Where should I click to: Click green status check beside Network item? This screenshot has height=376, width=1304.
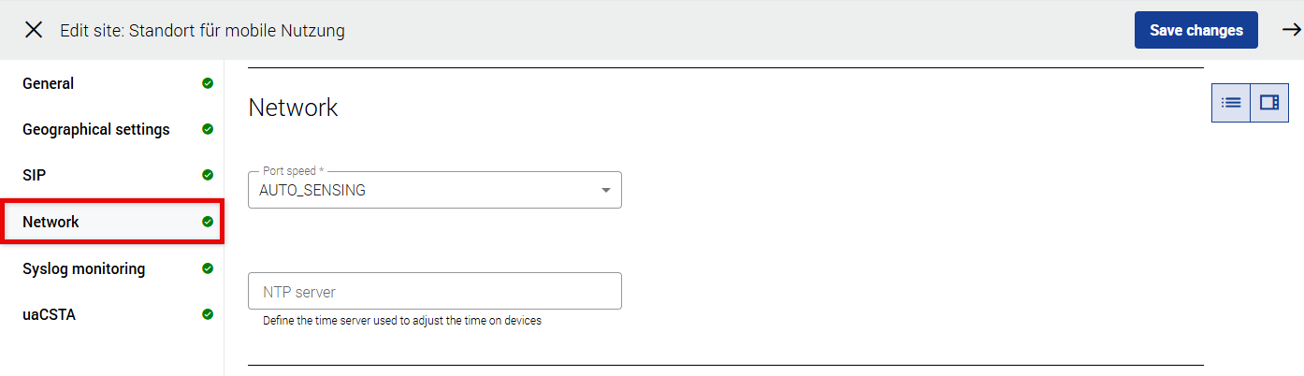(208, 222)
